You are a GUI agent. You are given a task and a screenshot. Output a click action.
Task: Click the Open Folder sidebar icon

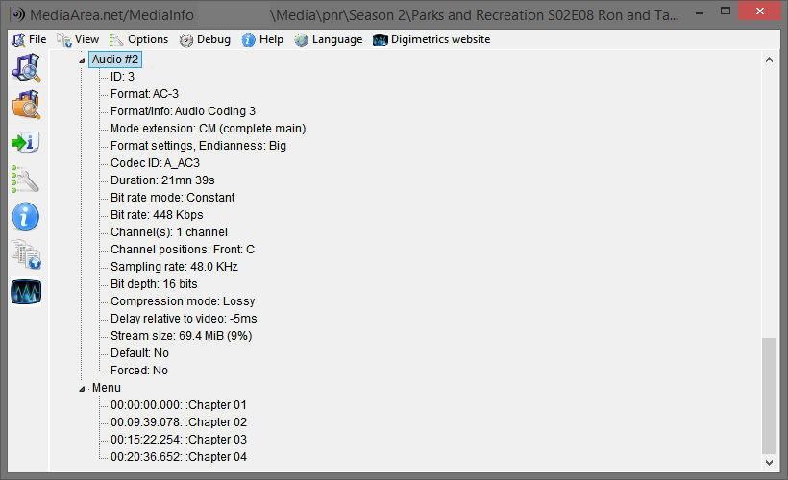[26, 105]
